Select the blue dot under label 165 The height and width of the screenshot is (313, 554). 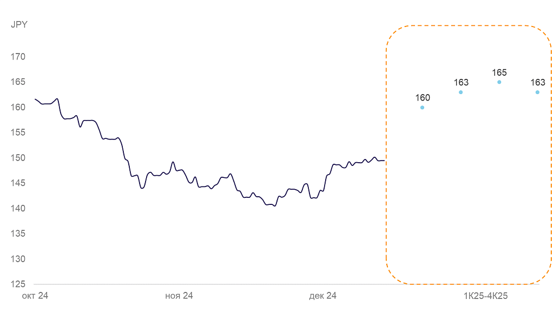click(499, 82)
